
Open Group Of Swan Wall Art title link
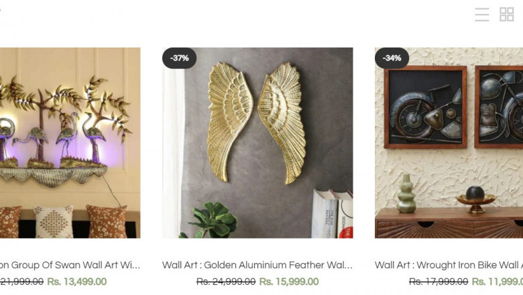[70, 265]
